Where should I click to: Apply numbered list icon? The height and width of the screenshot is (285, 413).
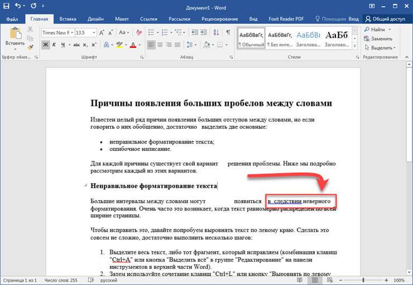click(165, 33)
